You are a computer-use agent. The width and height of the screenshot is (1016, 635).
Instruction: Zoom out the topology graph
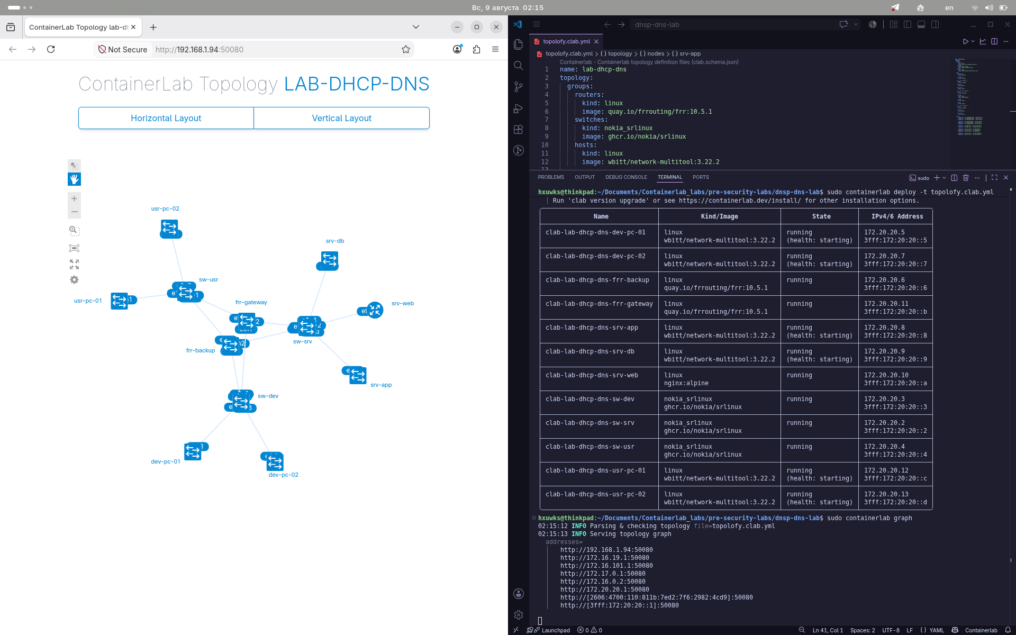coord(74,212)
